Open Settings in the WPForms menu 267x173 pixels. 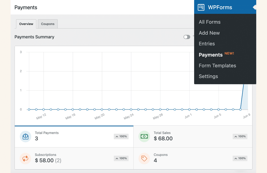(x=208, y=76)
